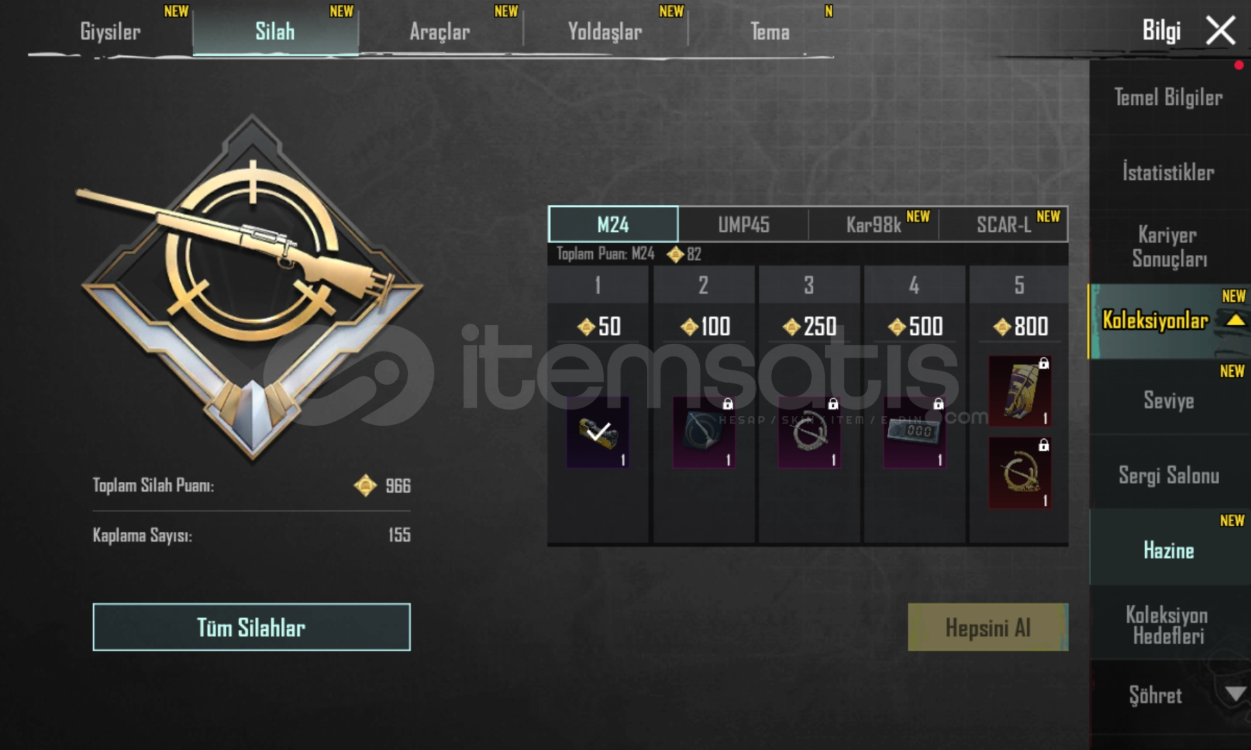Collapse the Koleksiyonlar menu arrow

point(1235,320)
